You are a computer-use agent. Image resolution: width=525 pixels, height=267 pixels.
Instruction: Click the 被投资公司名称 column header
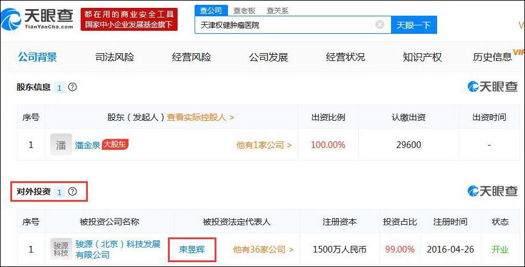click(110, 222)
